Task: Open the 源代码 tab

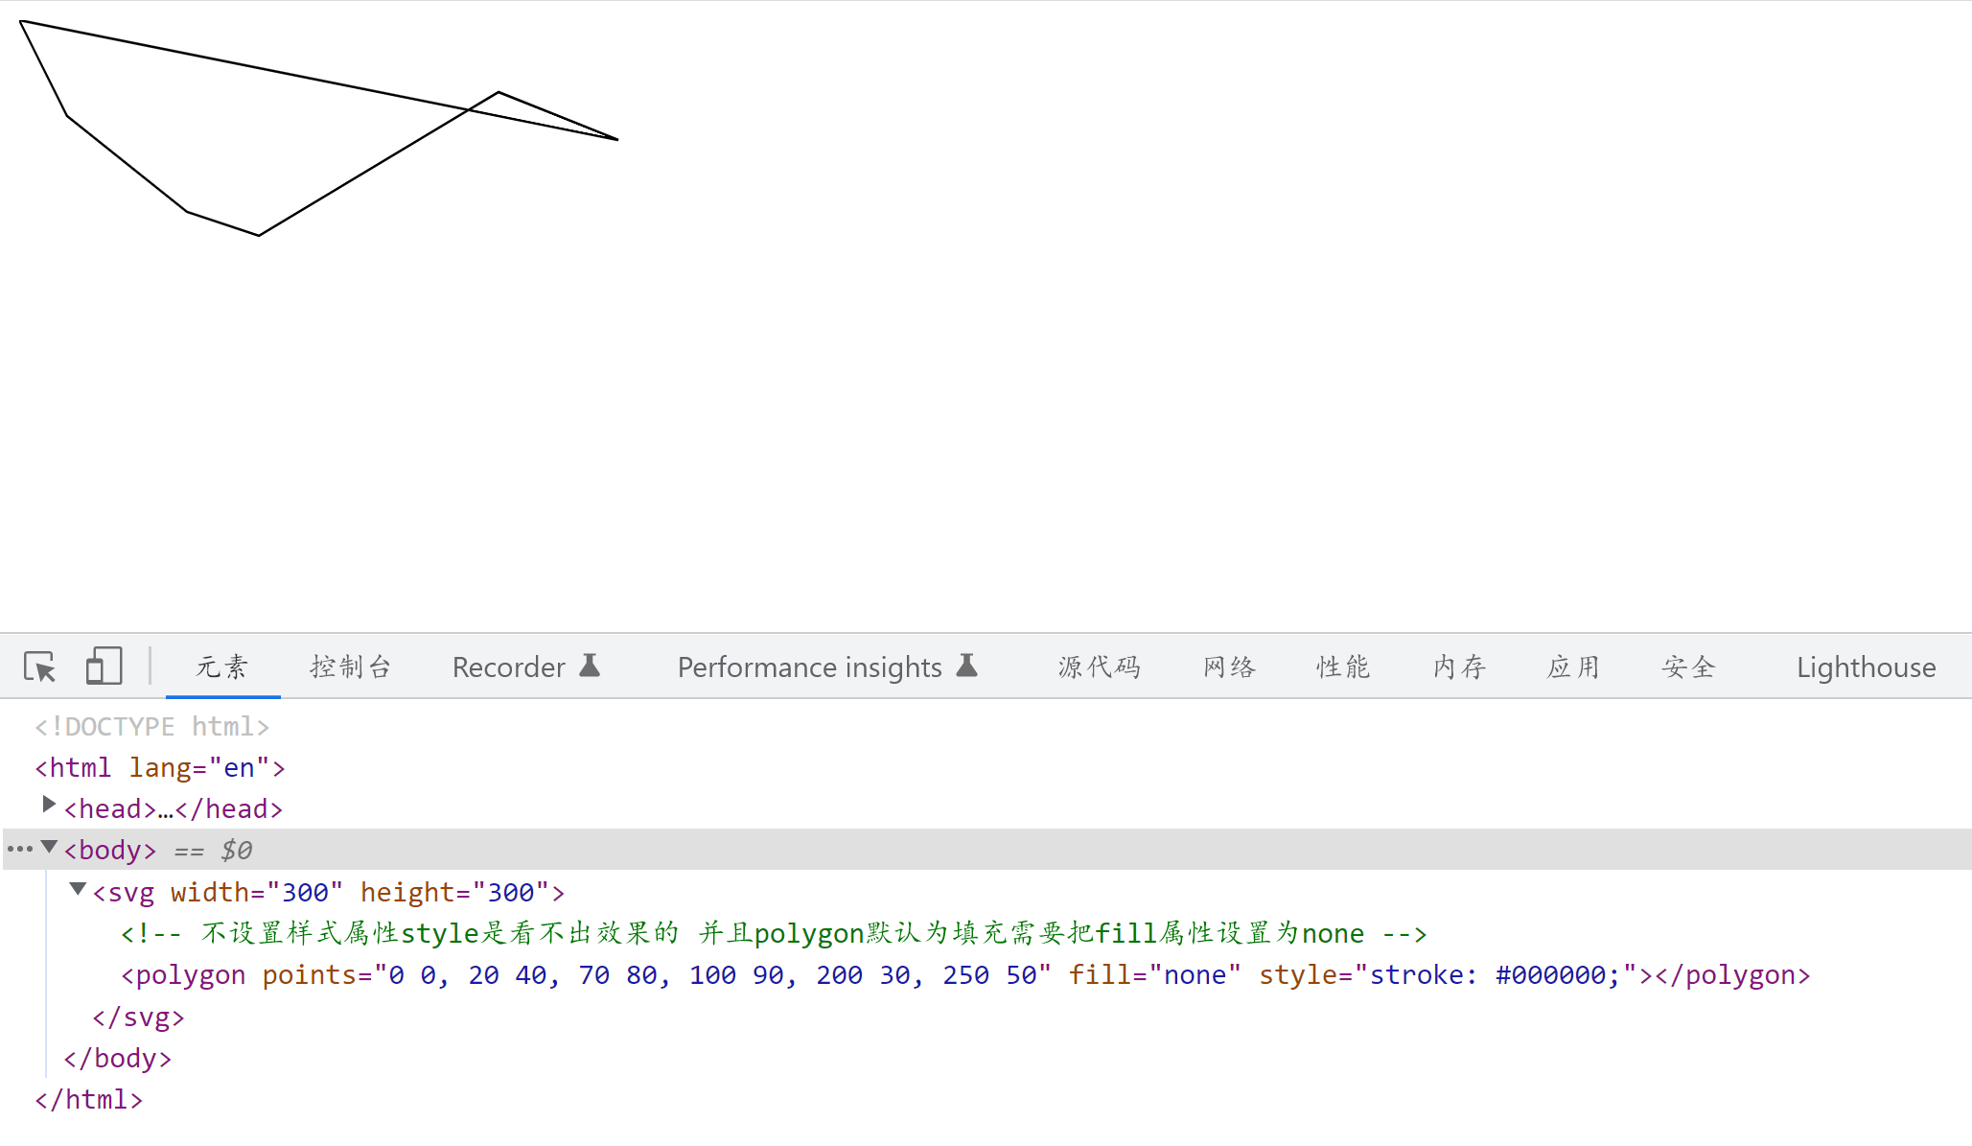Action: 1099,667
